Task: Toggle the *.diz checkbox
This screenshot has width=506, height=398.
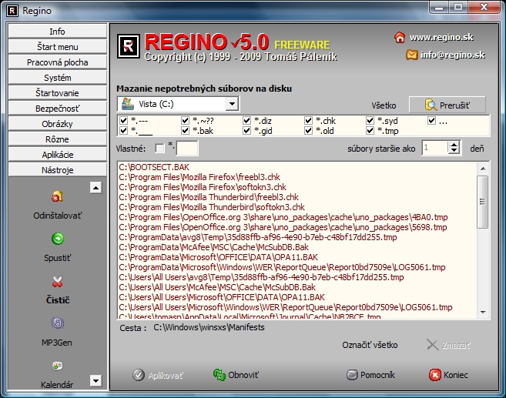Action: (x=246, y=121)
